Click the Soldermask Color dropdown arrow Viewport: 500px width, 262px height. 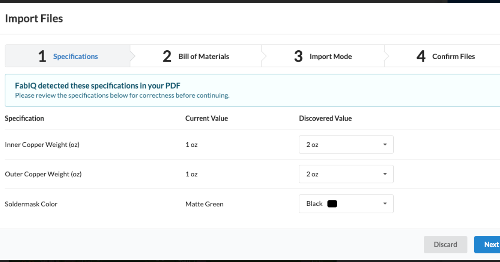click(385, 204)
